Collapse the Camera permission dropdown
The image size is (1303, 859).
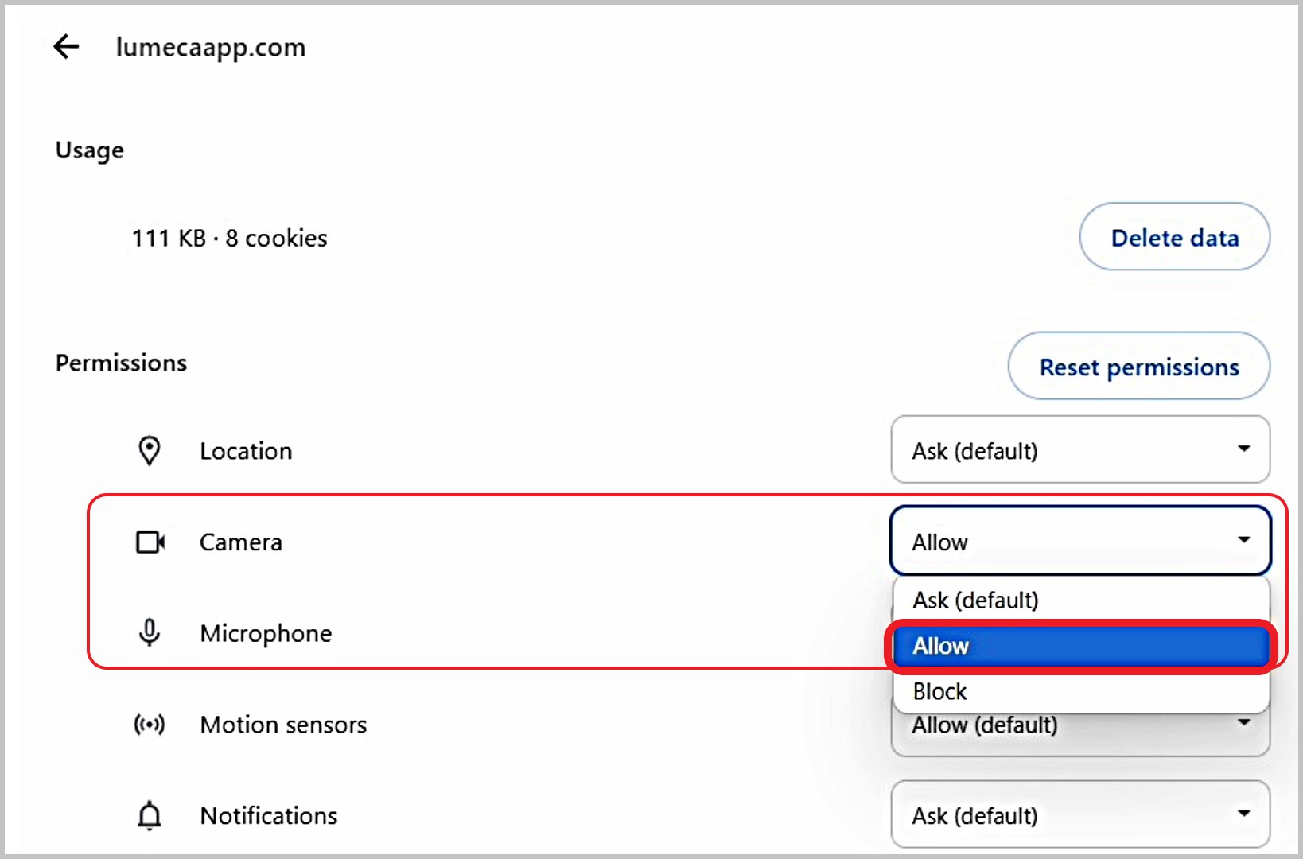coord(1079,542)
